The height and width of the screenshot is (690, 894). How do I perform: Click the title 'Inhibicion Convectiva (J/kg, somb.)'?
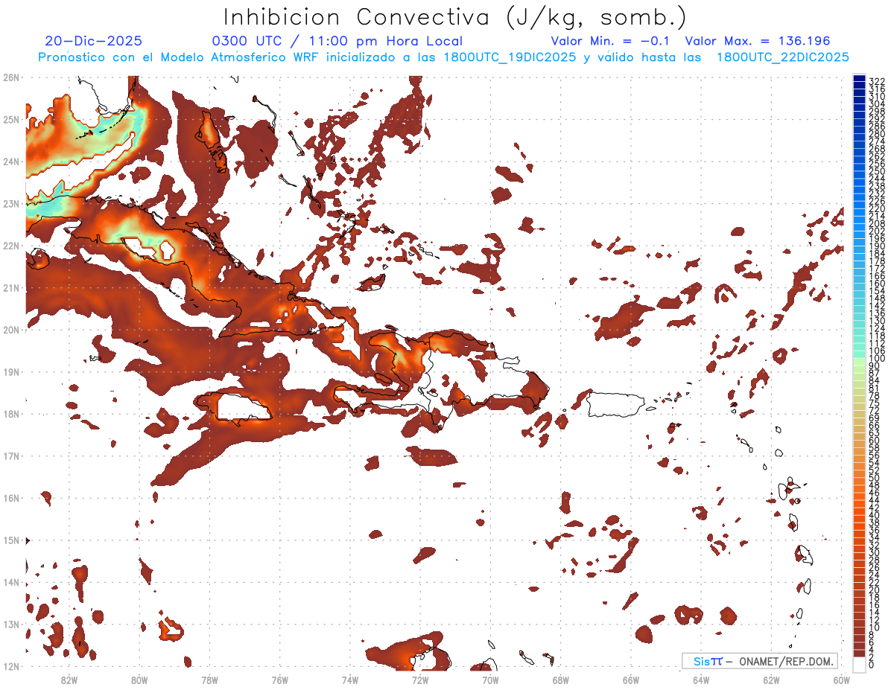455,17
